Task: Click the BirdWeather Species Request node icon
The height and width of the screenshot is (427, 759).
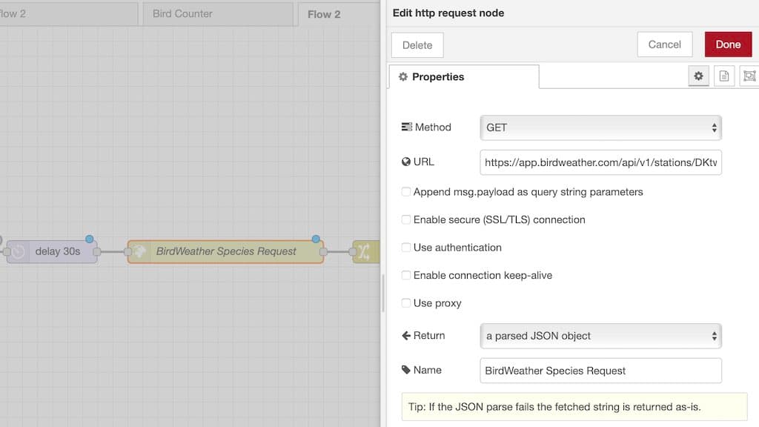Action: pos(139,251)
